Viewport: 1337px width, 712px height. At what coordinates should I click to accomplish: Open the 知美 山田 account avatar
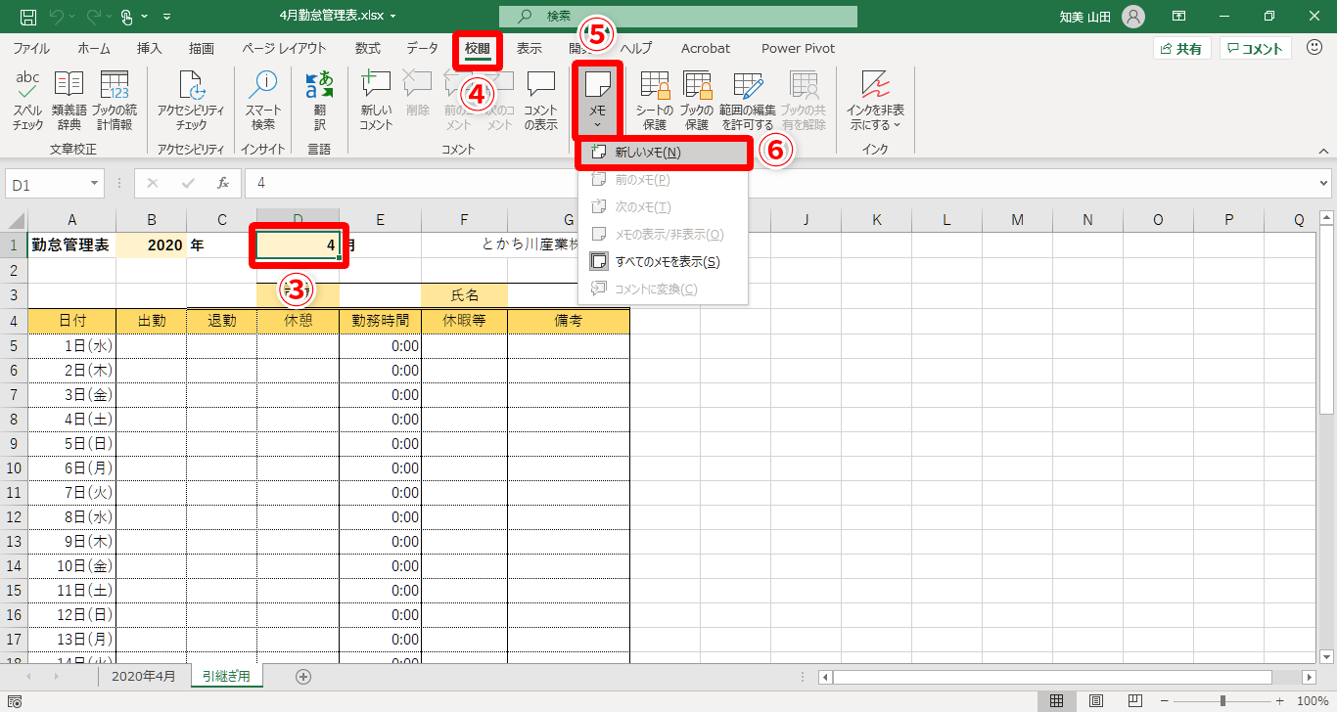(1133, 17)
